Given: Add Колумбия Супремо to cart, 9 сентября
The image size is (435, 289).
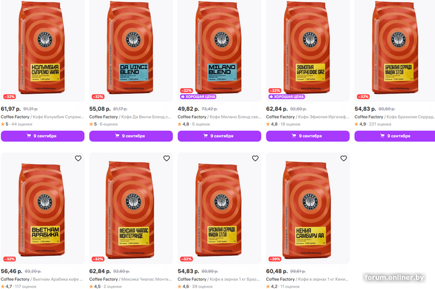Looking at the screenshot, I should (42, 136).
